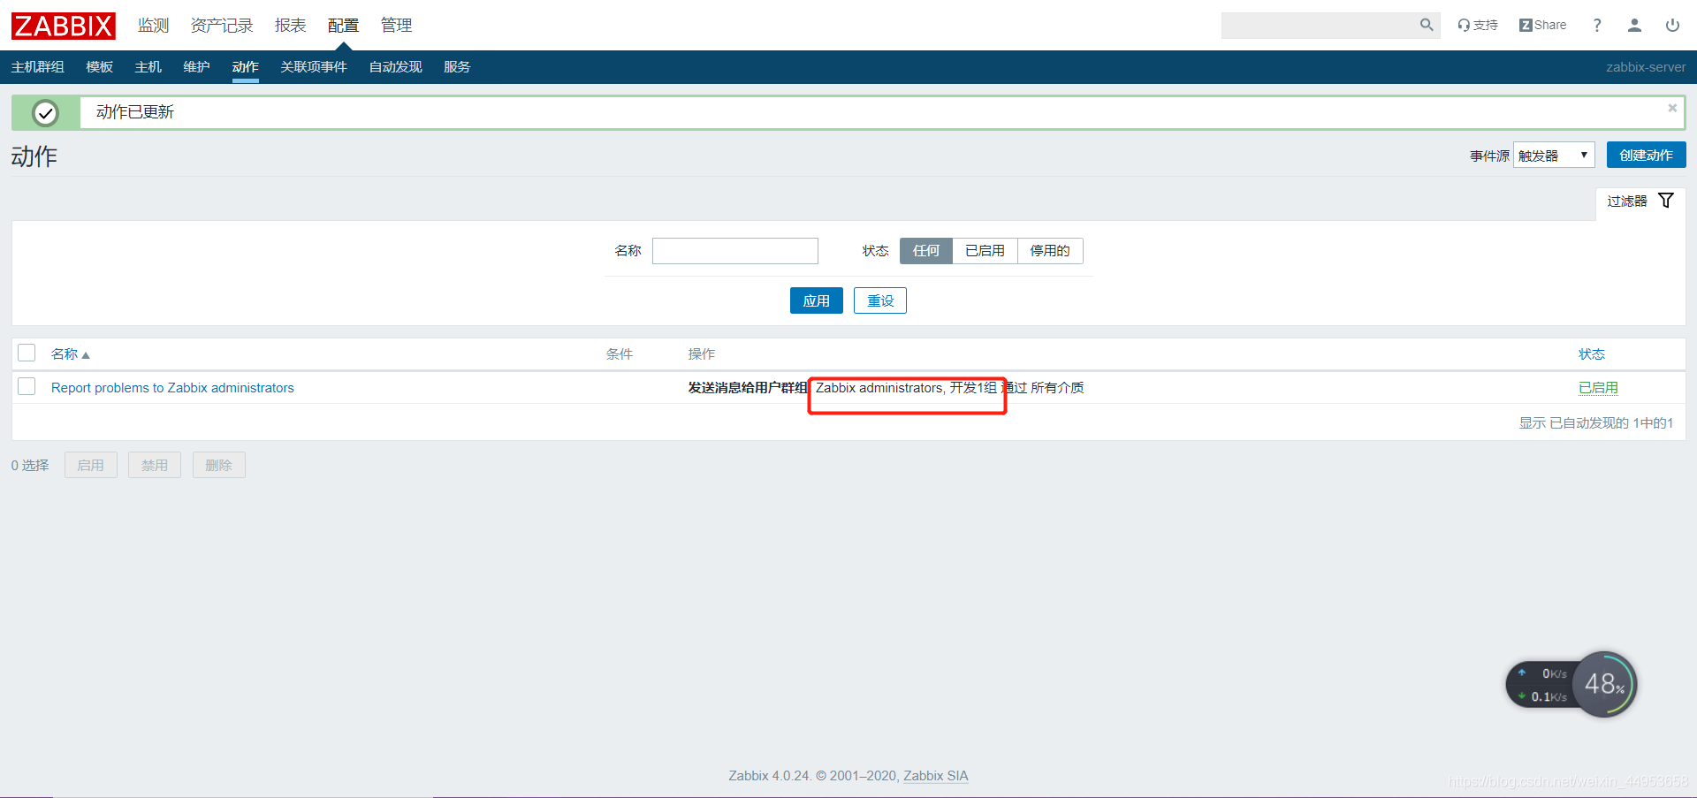
Task: Open the 配置 menu
Action: [x=343, y=26]
